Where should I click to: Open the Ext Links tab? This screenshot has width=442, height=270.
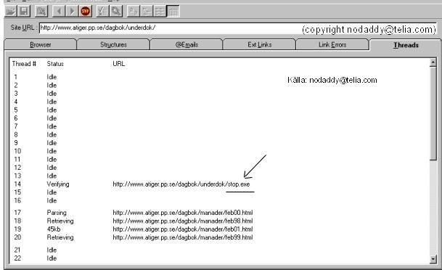[x=260, y=45]
